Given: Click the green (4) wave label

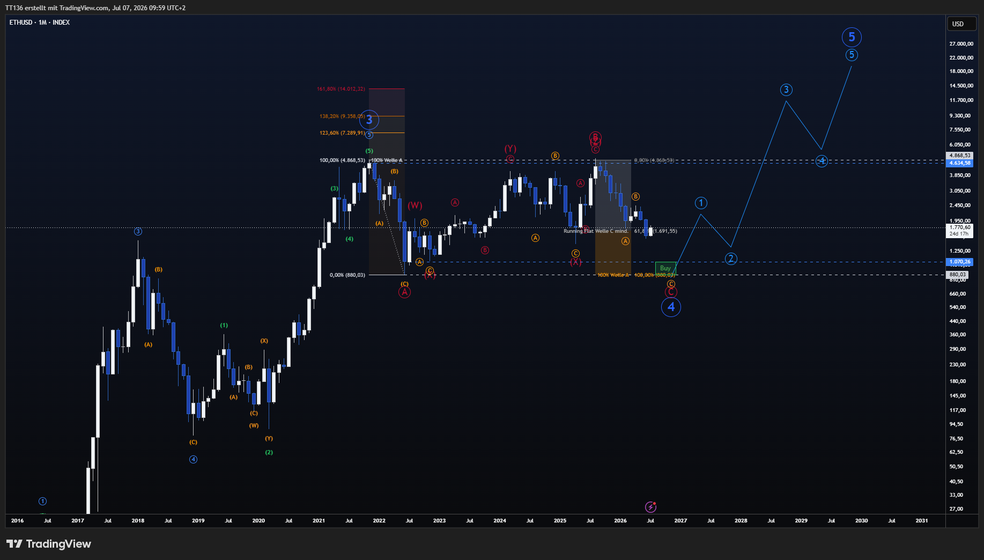Looking at the screenshot, I should pos(350,239).
